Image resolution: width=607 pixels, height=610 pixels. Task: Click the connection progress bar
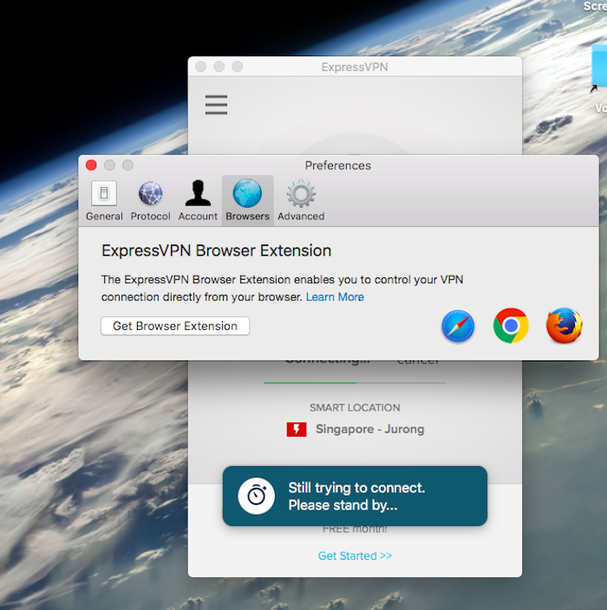[x=355, y=383]
